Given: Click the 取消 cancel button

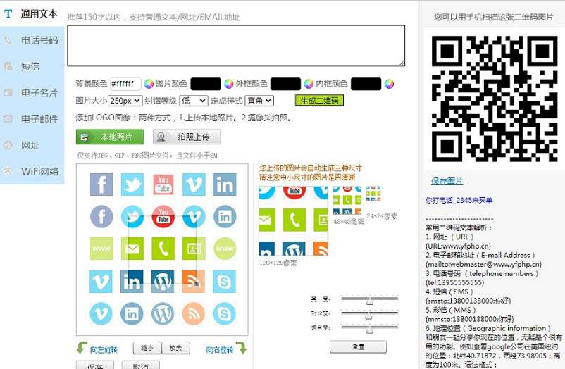Looking at the screenshot, I should click(140, 365).
